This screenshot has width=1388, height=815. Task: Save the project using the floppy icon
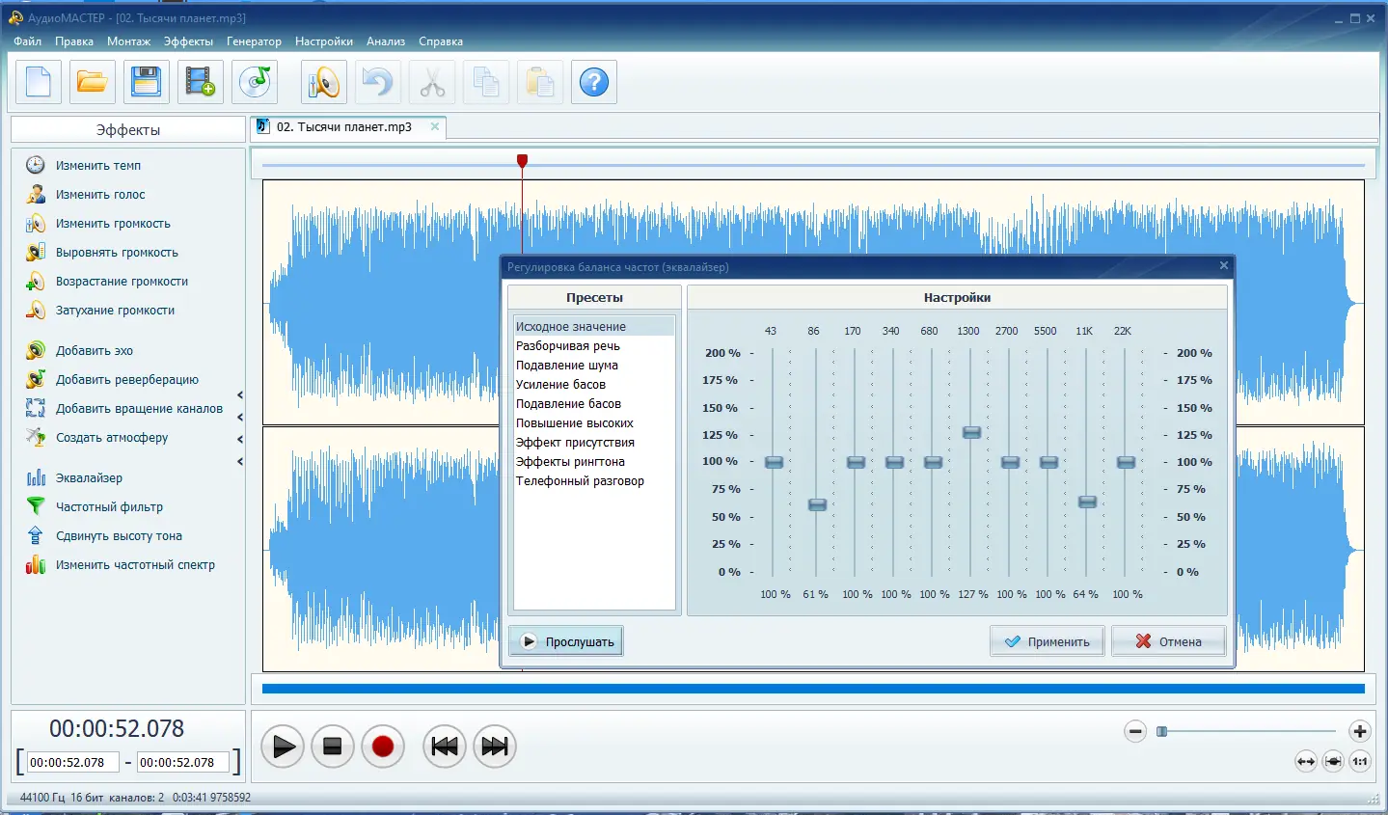pos(147,82)
